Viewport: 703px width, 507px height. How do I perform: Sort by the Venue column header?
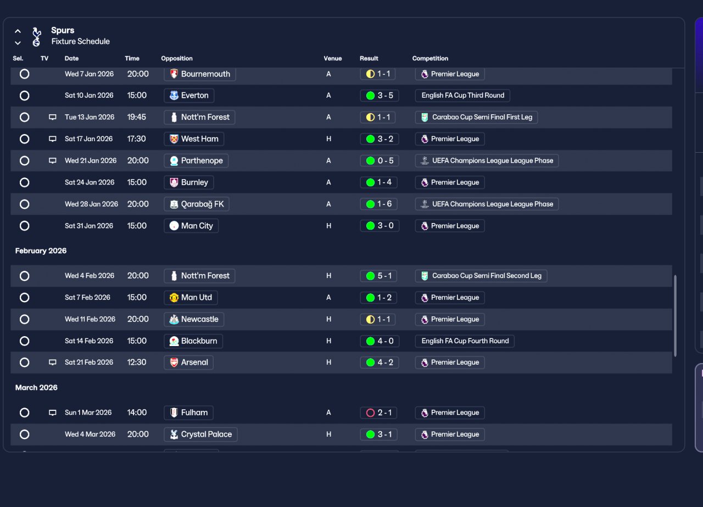pyautogui.click(x=333, y=59)
